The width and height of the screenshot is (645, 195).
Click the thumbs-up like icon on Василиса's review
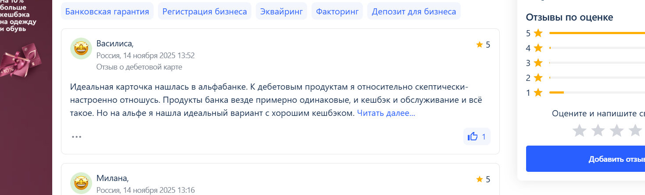(473, 137)
